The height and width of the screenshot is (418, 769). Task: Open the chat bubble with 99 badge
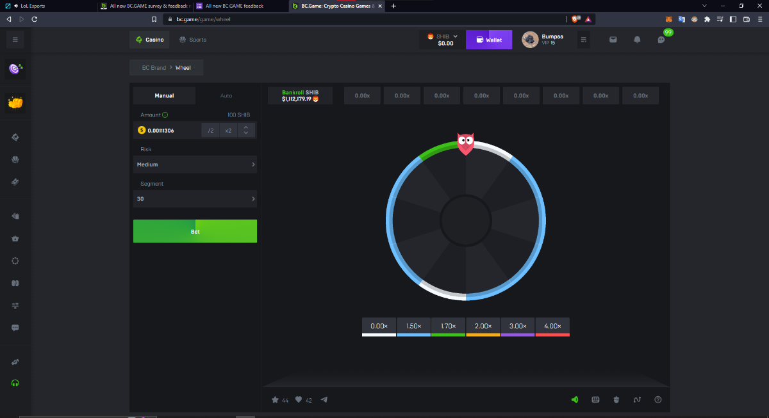(x=661, y=40)
